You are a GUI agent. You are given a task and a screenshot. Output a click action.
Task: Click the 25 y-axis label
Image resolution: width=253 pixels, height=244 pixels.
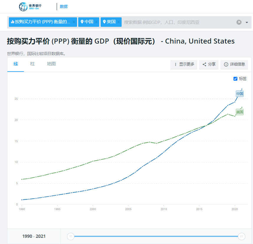(x=16, y=99)
